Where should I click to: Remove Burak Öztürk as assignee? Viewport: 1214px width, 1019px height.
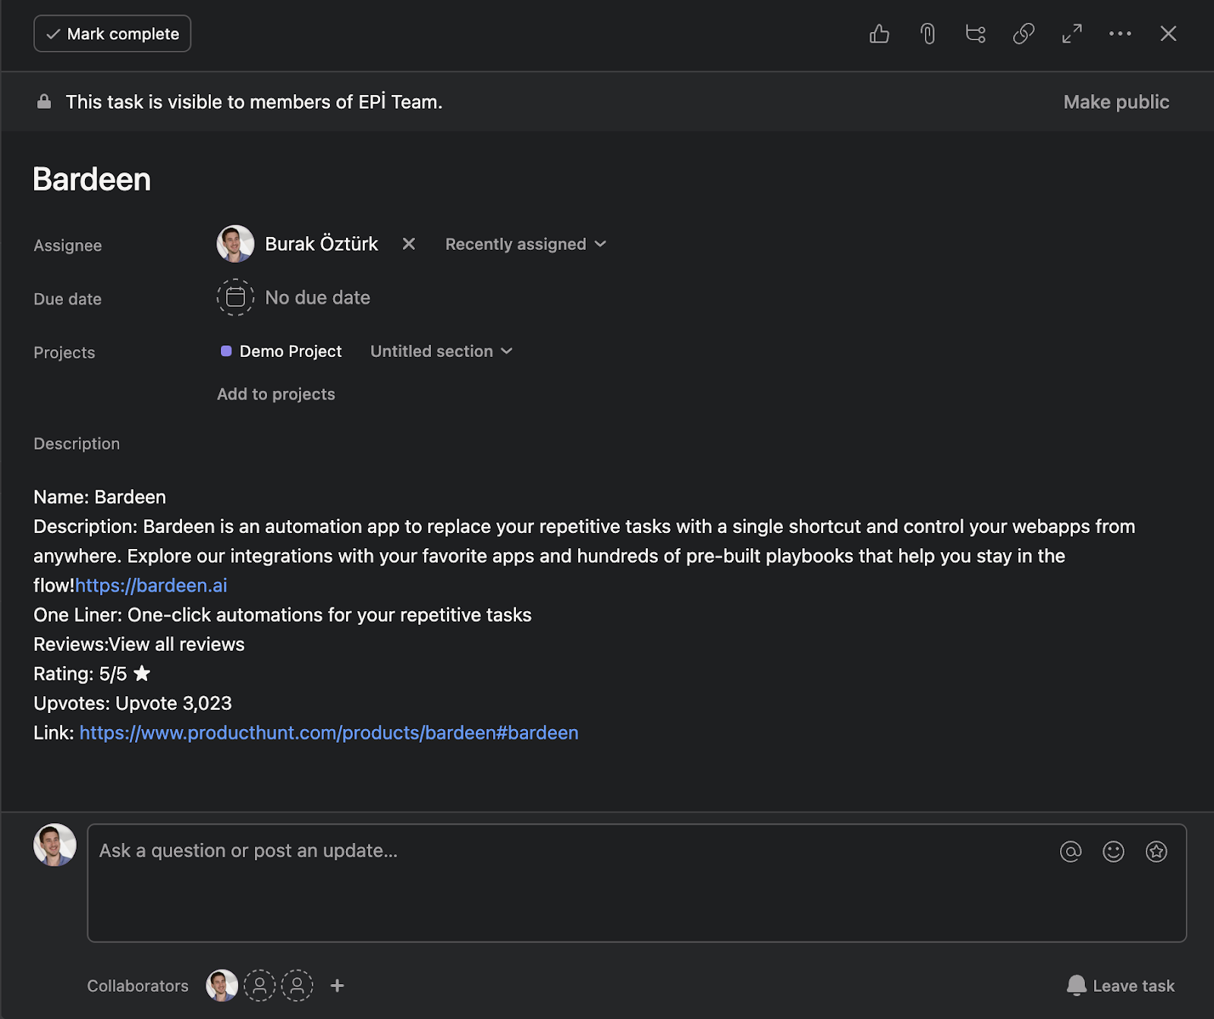click(409, 244)
